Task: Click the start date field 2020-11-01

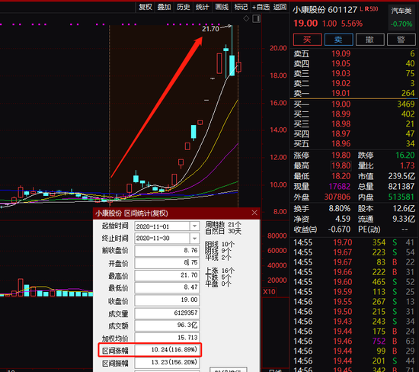Action: (162, 226)
